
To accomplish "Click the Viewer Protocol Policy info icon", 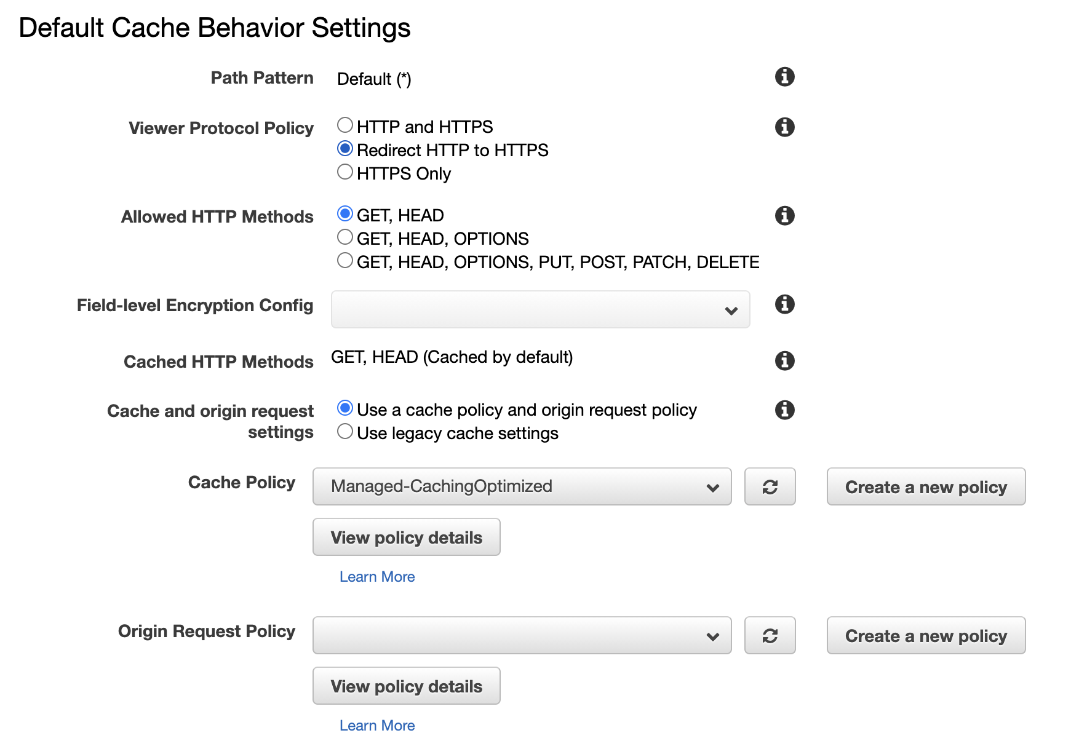I will tap(784, 127).
